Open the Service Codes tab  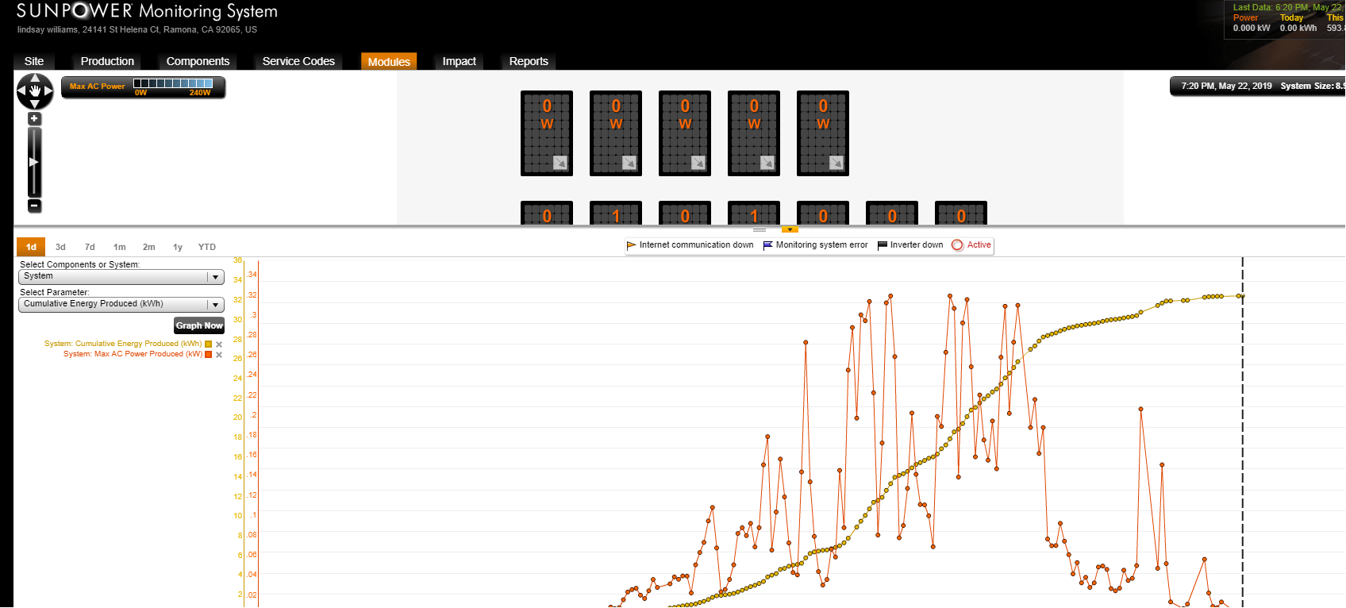point(298,61)
